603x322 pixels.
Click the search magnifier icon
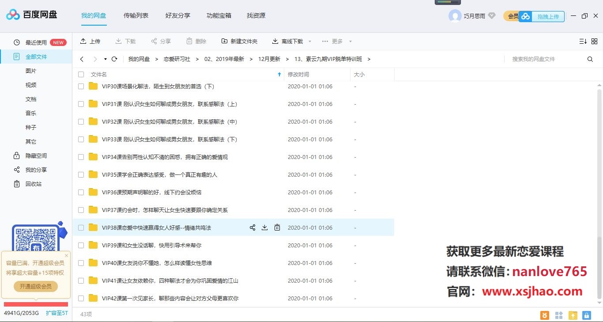point(590,58)
